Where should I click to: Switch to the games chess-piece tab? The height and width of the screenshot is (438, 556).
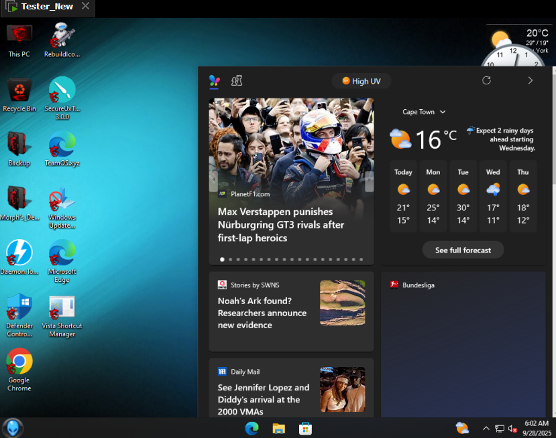click(x=237, y=81)
